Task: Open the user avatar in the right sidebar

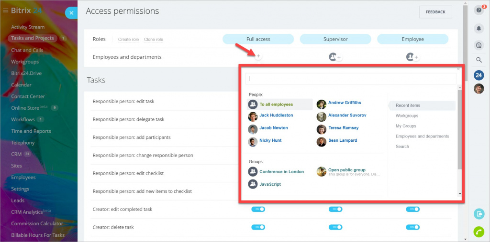Action: point(479,89)
